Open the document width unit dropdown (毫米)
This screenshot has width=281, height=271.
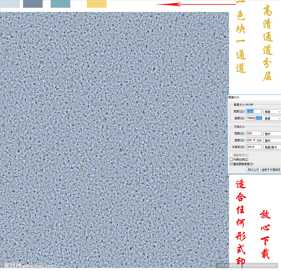[272, 134]
